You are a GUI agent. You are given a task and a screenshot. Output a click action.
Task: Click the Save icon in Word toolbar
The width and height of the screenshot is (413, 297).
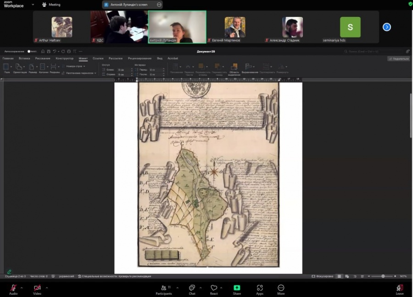click(x=49, y=51)
